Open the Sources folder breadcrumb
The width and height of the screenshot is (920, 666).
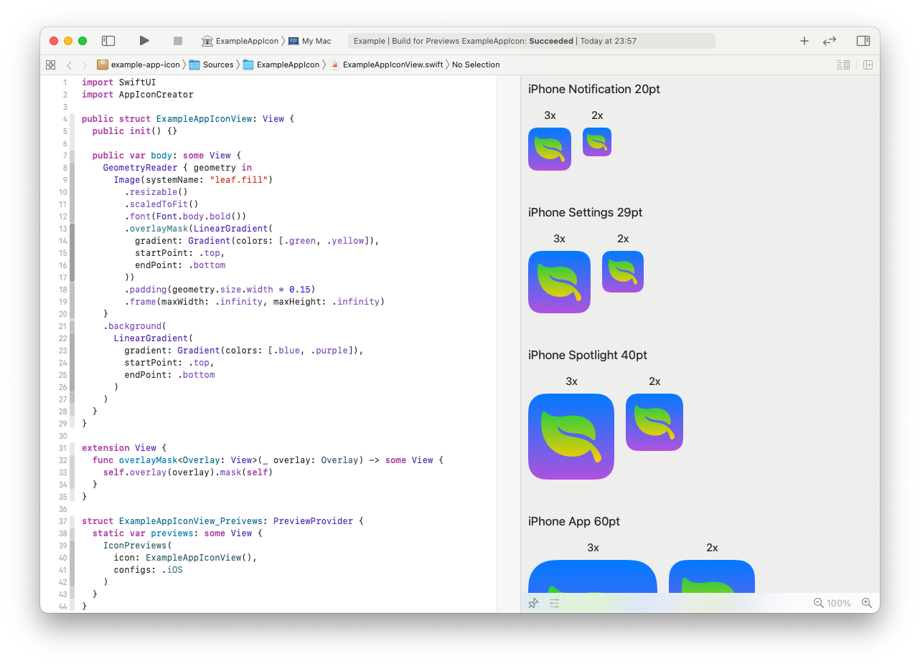[x=212, y=65]
